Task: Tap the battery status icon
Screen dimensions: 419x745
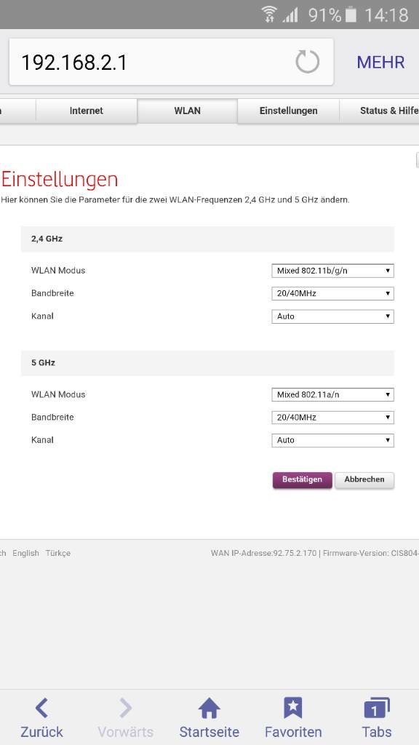Action: (351, 15)
